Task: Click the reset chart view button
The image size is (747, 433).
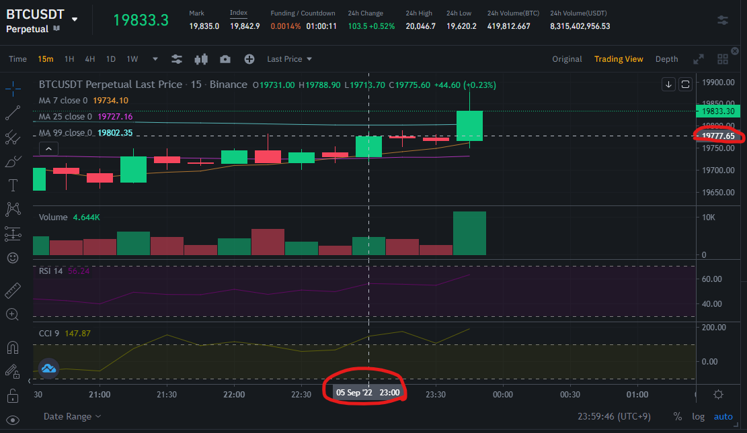Action: tap(685, 84)
